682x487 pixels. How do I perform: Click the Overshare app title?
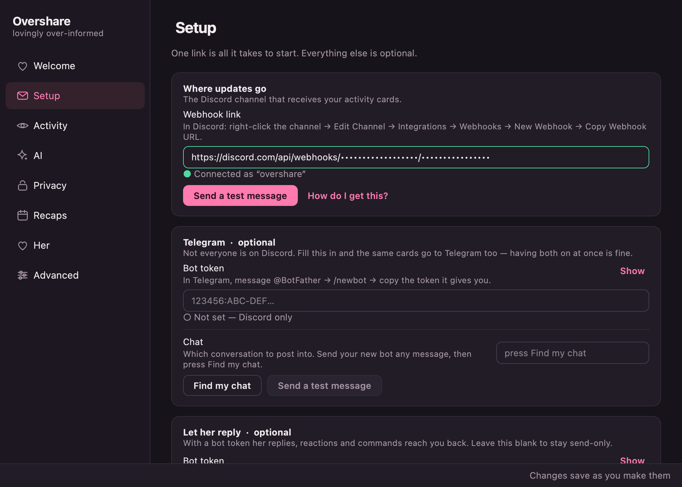point(42,21)
